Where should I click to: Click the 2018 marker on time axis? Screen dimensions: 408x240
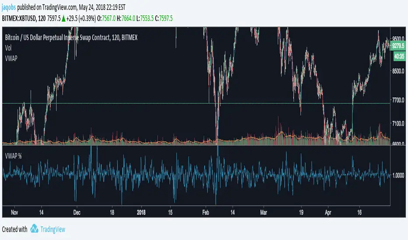click(x=141, y=213)
